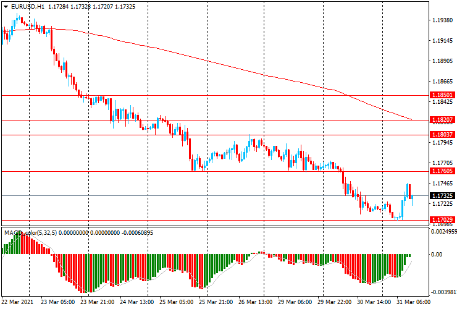The image size is (457, 309).
Task: Click the 31 Mar 06:00 time label
Action: (413, 302)
